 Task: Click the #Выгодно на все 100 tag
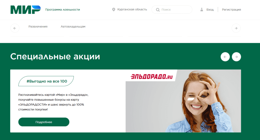pyautogui.click(x=46, y=81)
